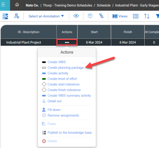This screenshot has height=148, width=159.
Task: Click the schedule rows toolbar icon
Action: click(5, 16)
